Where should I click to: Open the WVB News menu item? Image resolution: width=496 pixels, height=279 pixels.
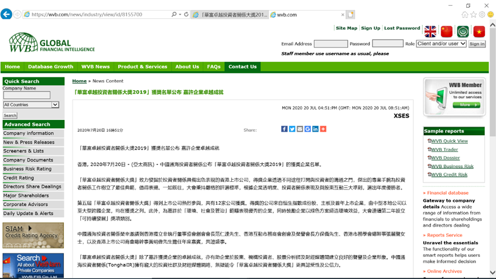tap(95, 67)
